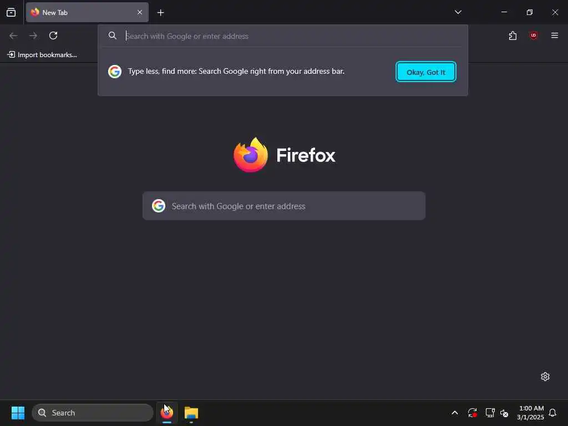Open the Extensions puzzle icon
This screenshot has width=568, height=426.
(513, 35)
